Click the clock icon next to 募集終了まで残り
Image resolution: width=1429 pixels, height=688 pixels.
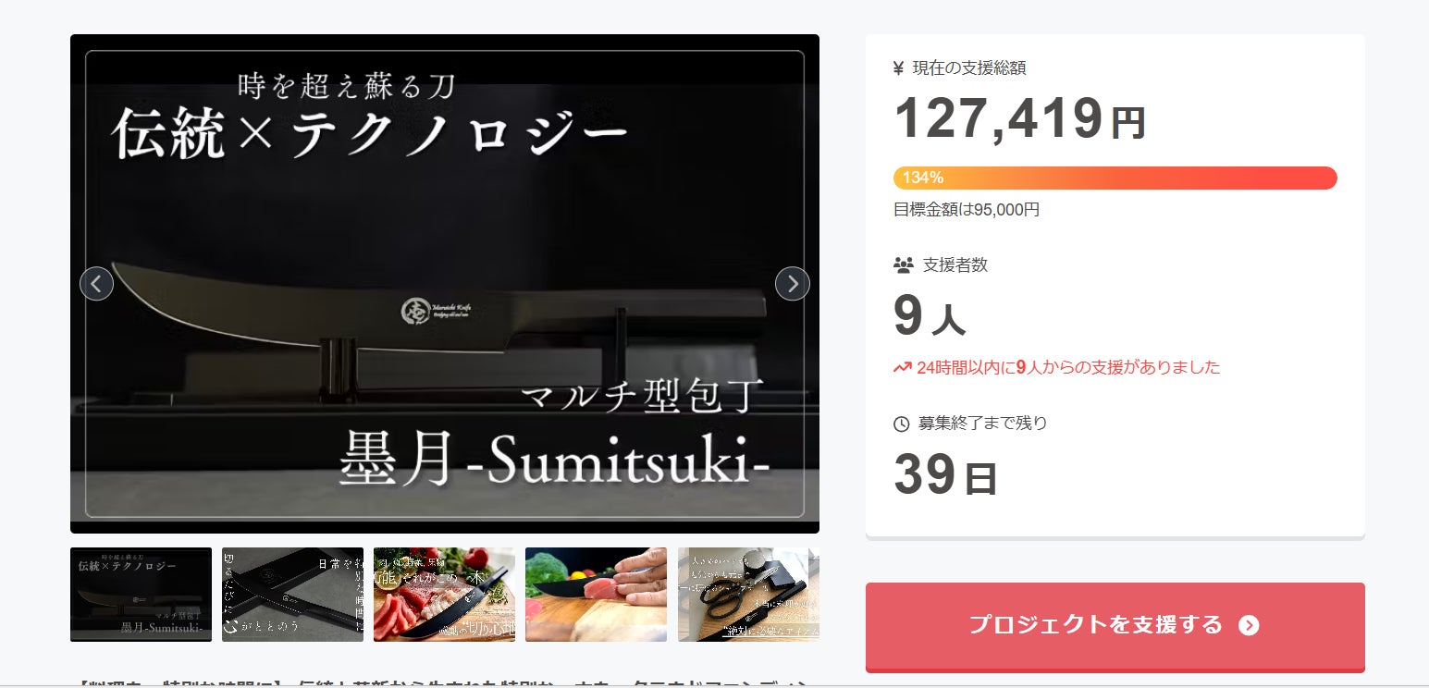(902, 424)
